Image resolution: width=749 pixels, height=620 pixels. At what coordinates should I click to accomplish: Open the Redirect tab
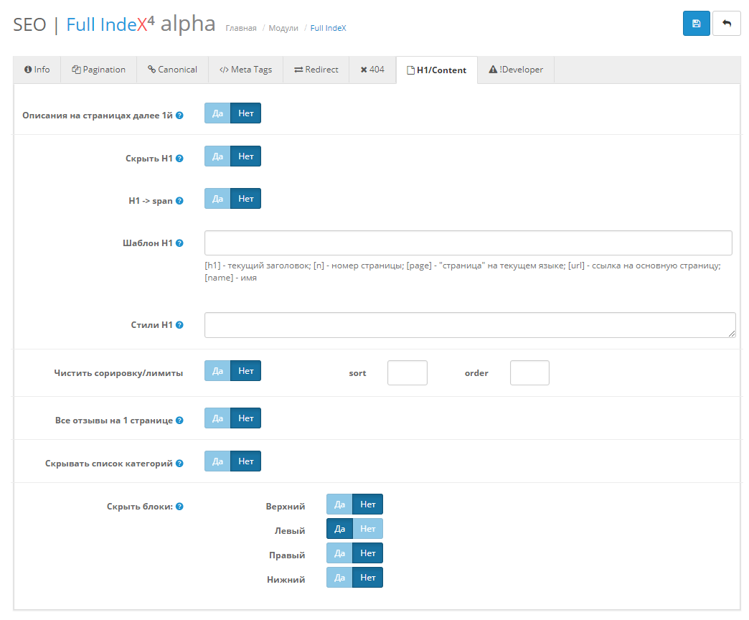[x=316, y=70]
